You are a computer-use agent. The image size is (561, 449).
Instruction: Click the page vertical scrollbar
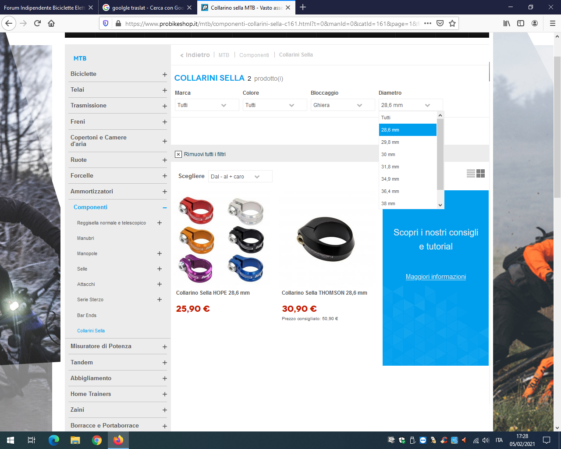[x=557, y=127]
